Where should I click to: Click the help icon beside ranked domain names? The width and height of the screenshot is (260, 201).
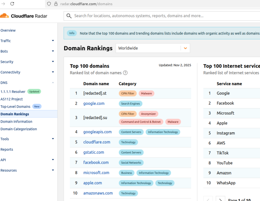(125, 73)
